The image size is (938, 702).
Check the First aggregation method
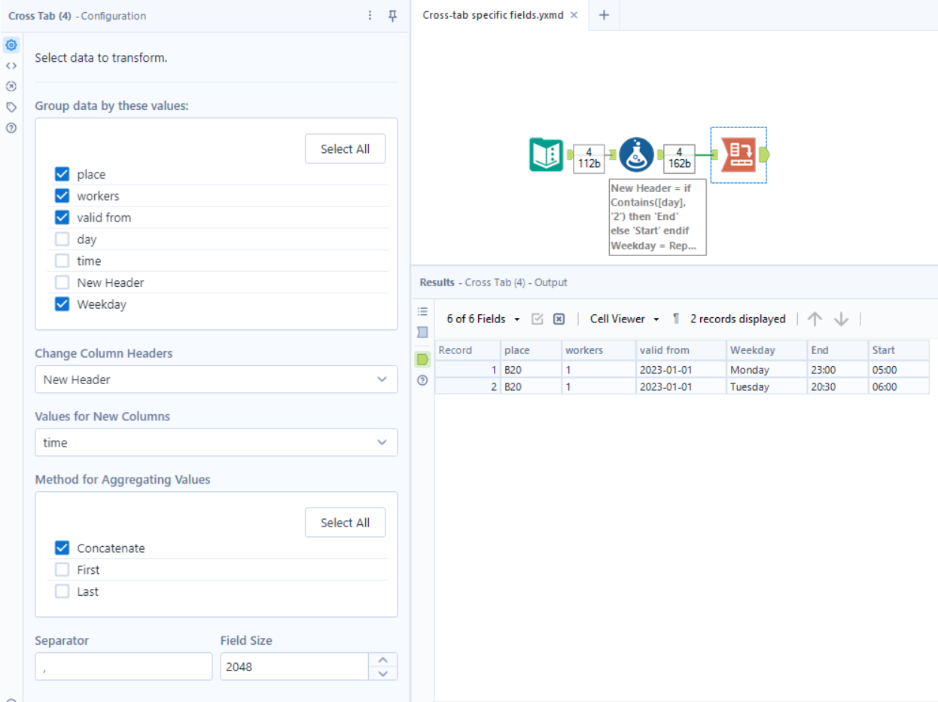click(62, 569)
